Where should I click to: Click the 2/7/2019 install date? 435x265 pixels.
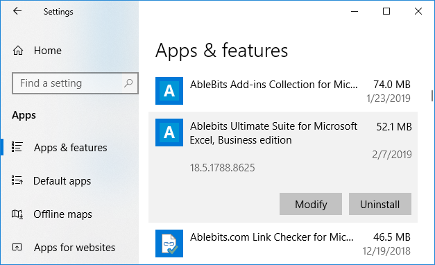392,154
